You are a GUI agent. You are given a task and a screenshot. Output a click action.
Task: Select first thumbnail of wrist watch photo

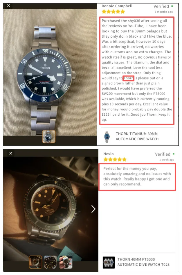pos(35,262)
